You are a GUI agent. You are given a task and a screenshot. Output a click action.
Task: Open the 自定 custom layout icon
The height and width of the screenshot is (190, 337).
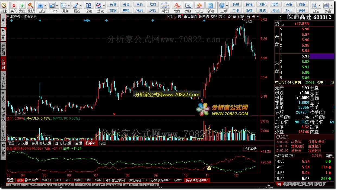click(314, 5)
